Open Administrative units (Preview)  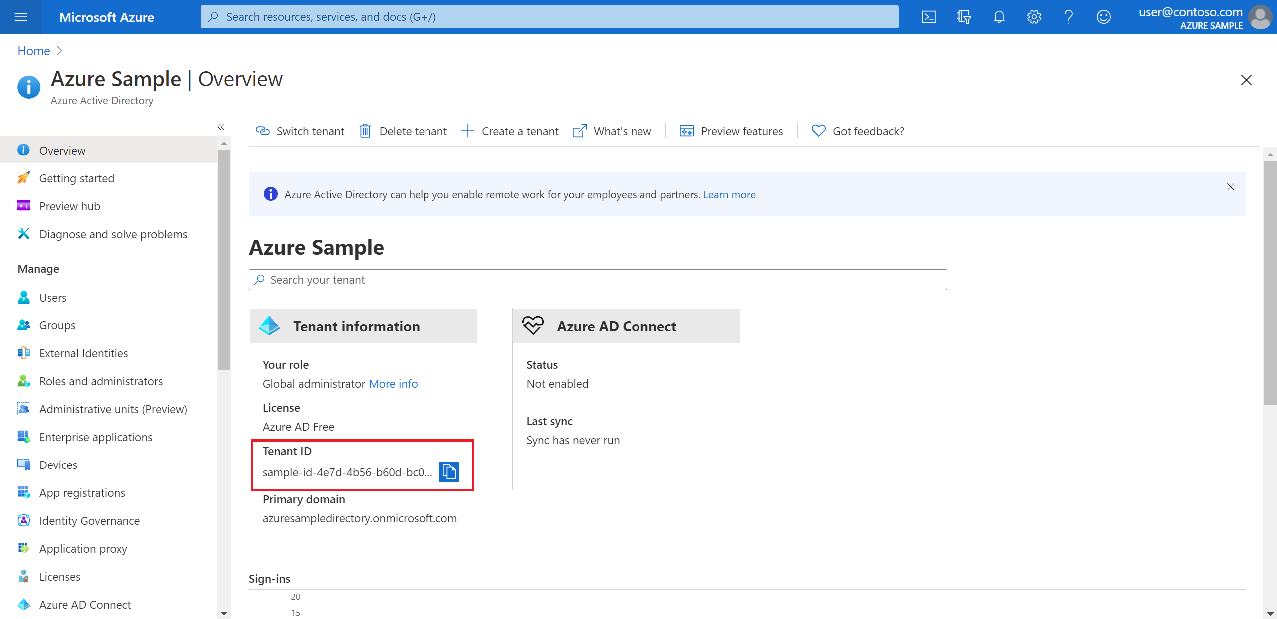(109, 409)
